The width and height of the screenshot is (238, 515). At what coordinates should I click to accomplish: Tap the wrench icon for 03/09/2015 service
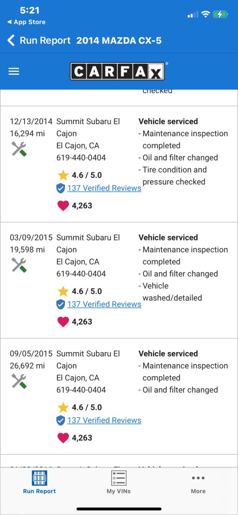click(x=19, y=265)
